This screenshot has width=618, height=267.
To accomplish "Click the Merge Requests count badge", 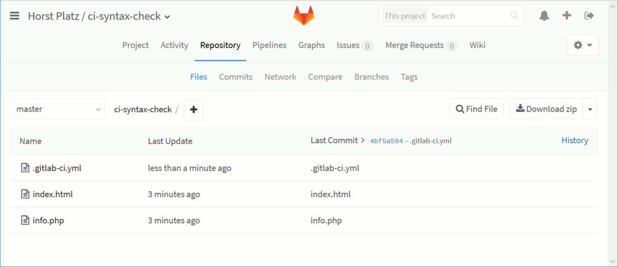I will pyautogui.click(x=451, y=46).
